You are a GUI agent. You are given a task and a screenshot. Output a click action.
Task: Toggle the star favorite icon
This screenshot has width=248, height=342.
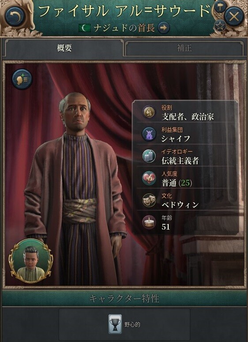pyautogui.click(x=220, y=26)
